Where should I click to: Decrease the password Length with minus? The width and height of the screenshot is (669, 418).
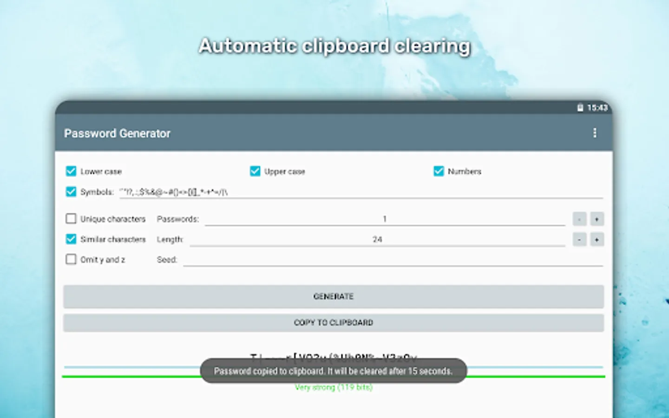pos(579,239)
